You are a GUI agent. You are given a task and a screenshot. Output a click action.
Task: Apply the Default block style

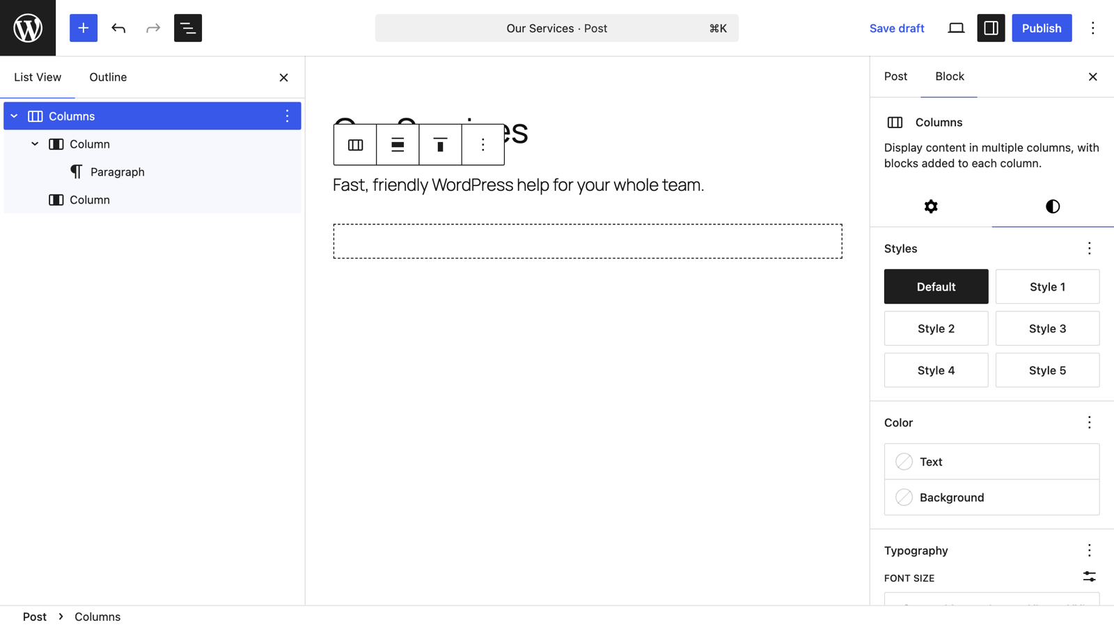[936, 286]
